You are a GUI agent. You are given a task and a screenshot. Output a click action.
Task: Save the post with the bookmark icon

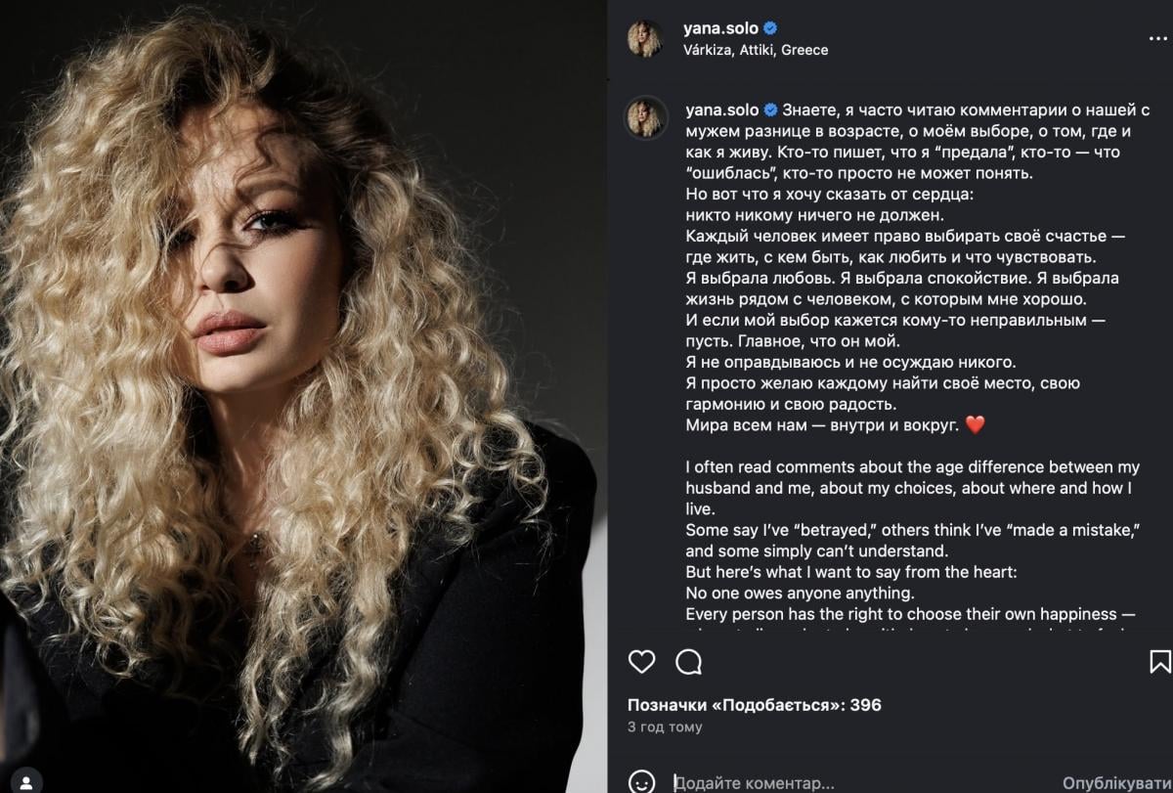[1159, 662]
